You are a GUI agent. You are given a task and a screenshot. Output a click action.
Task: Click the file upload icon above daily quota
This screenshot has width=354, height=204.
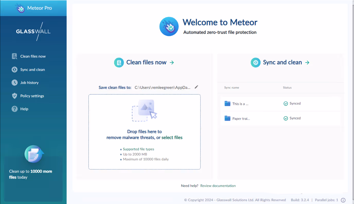click(x=34, y=154)
